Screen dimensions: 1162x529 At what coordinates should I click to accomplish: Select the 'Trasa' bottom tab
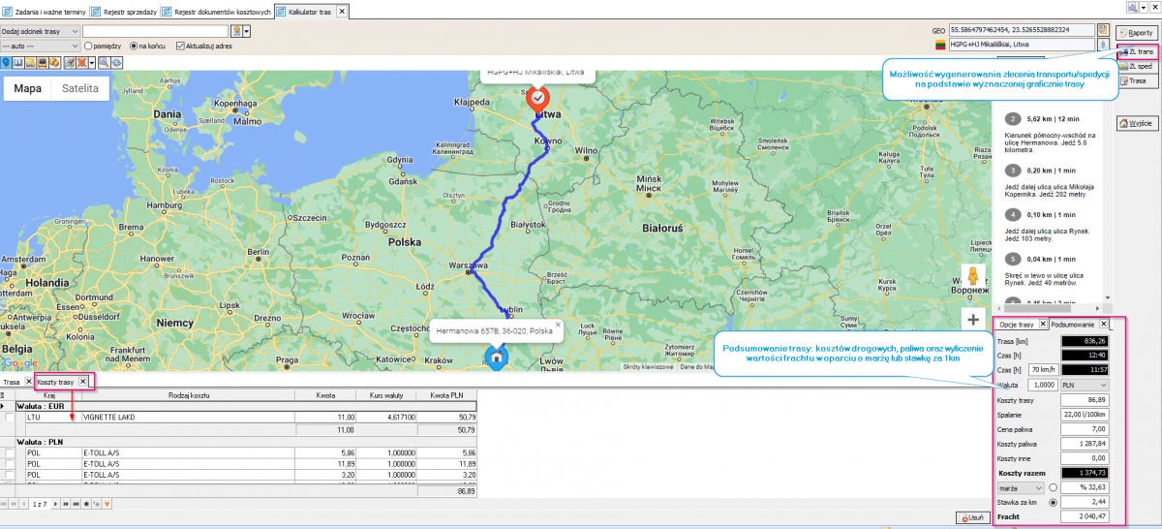click(x=12, y=382)
